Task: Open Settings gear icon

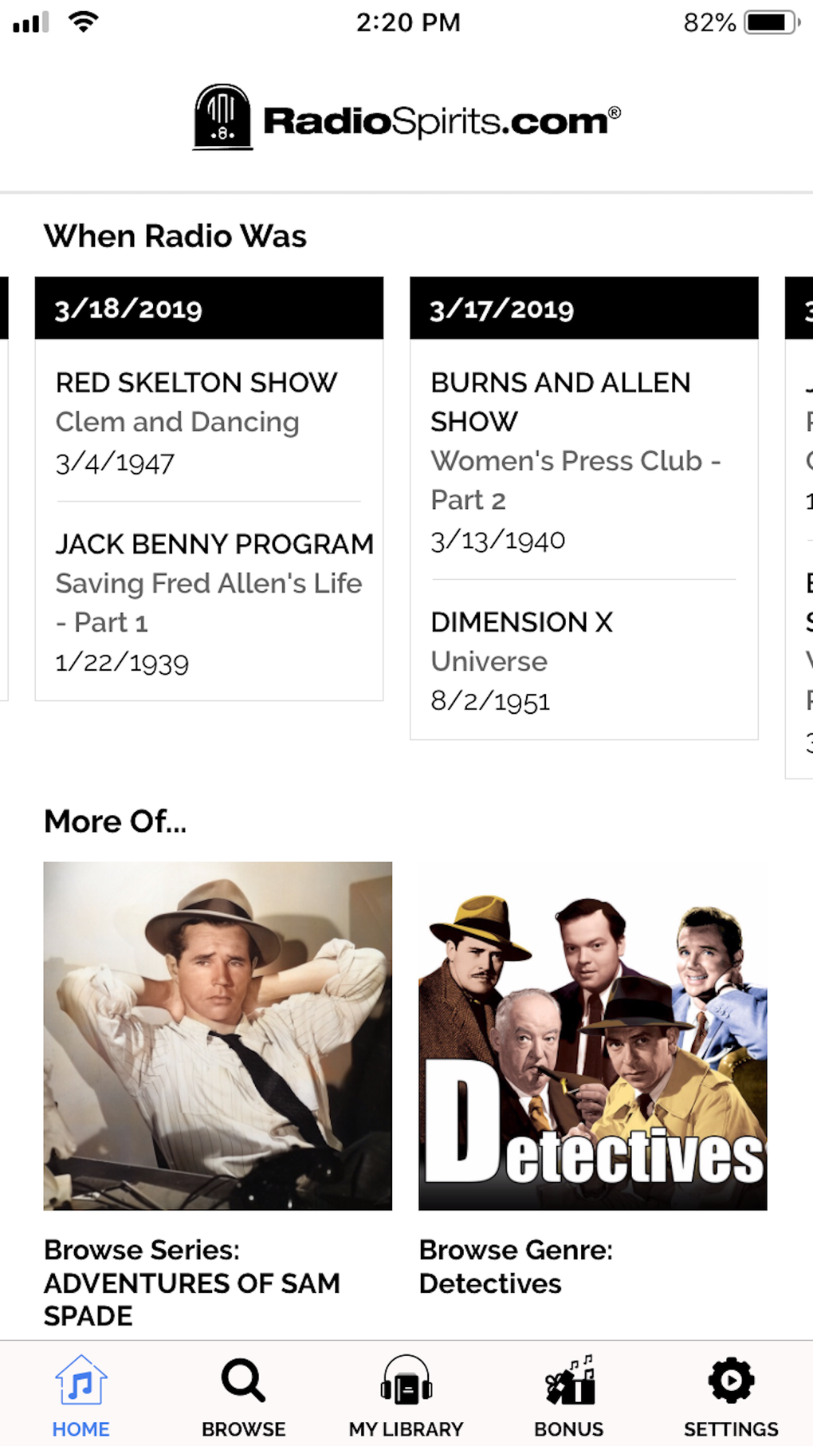Action: pyautogui.click(x=731, y=1381)
